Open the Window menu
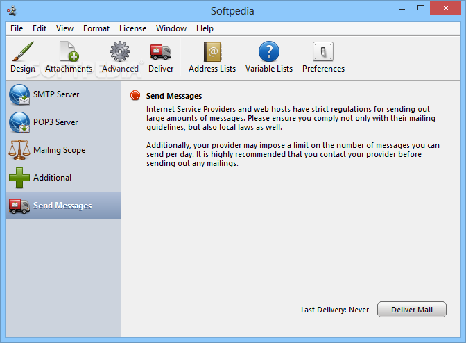Viewport: 466px width, 343px height. (171, 28)
